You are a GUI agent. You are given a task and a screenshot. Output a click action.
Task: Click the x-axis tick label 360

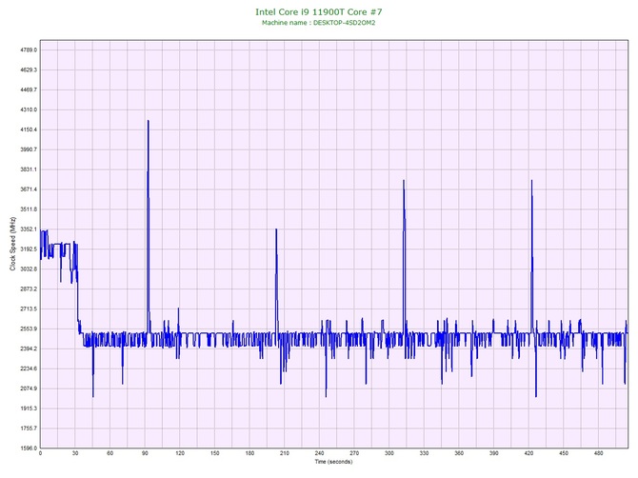(x=459, y=453)
